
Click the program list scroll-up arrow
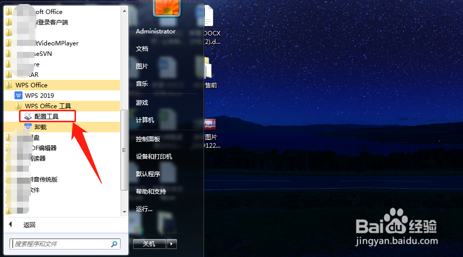(x=124, y=11)
